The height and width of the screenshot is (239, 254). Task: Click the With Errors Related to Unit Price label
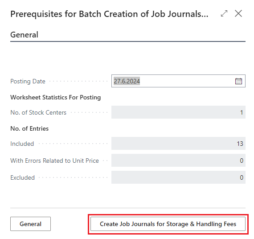55,161
